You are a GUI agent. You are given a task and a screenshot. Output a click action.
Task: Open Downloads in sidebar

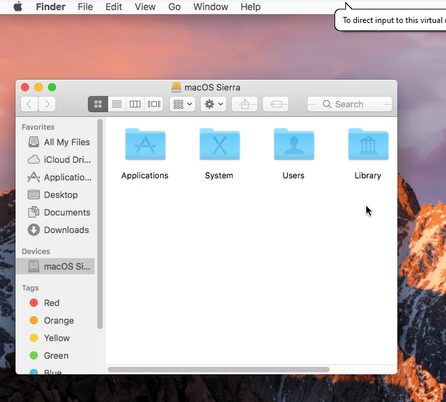(x=55, y=230)
